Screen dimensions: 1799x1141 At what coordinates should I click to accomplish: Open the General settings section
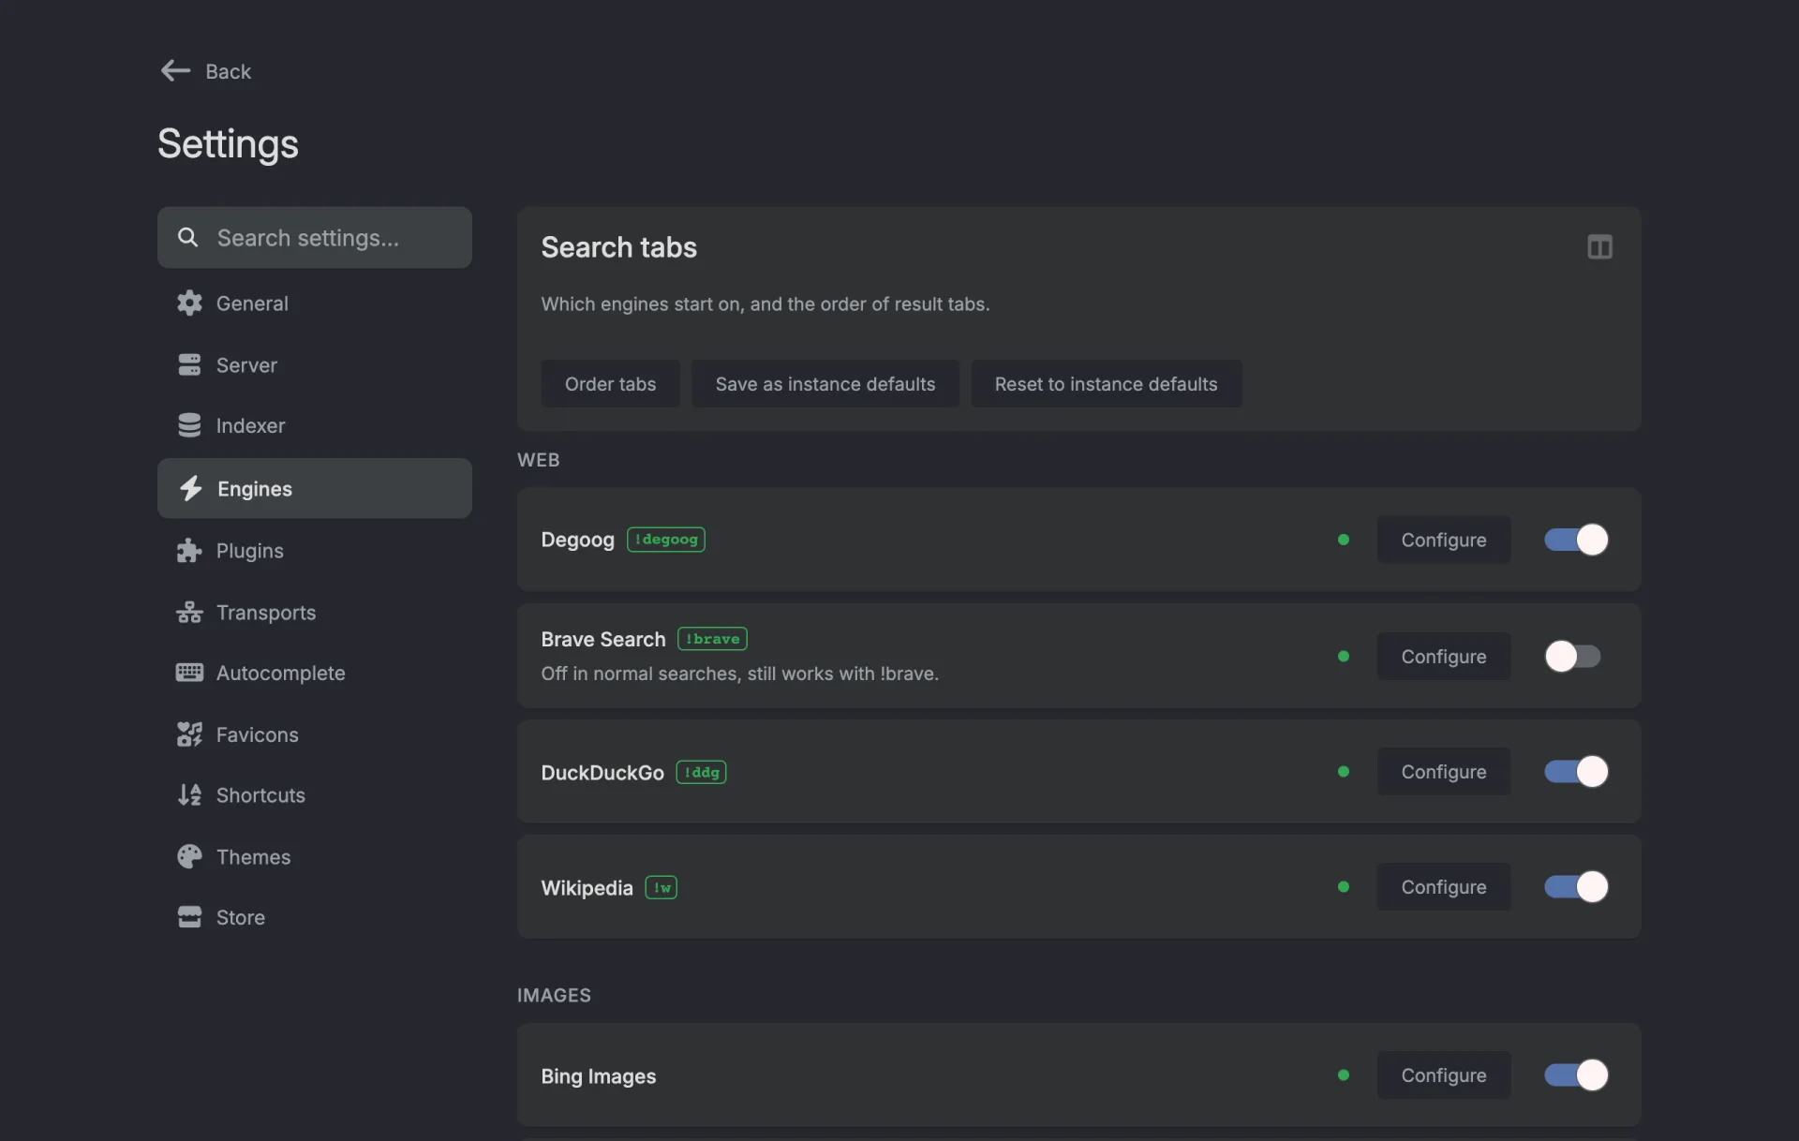click(315, 303)
